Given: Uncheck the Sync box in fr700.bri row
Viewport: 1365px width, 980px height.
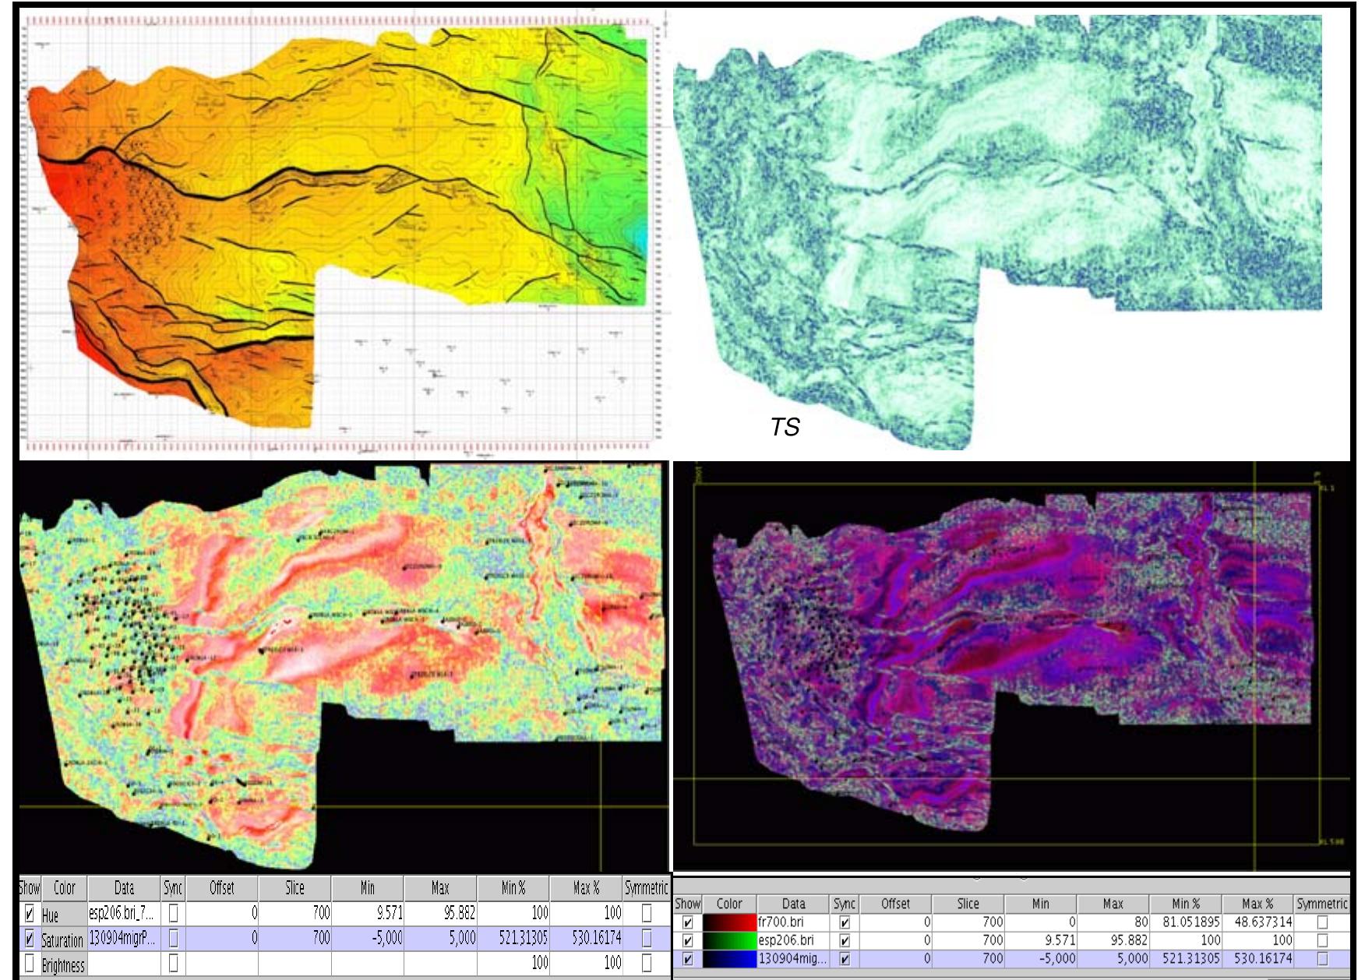Looking at the screenshot, I should click(x=845, y=922).
